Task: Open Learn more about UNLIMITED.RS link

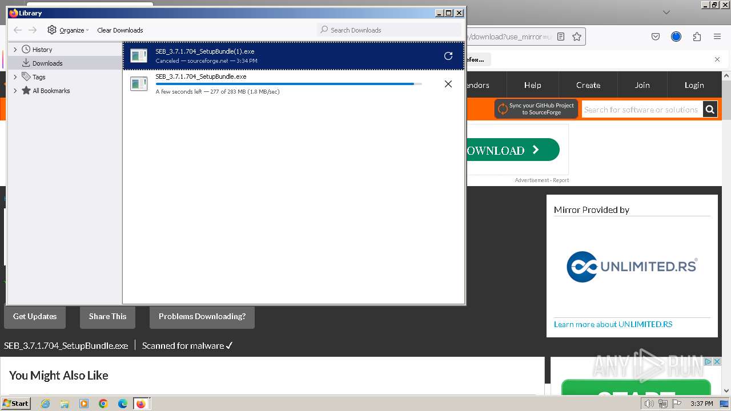Action: coord(613,324)
